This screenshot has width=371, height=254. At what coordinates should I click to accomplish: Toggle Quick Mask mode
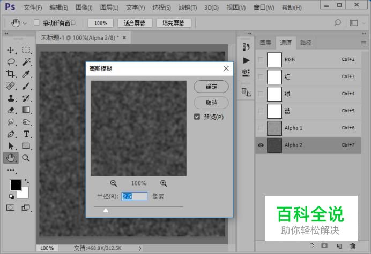[x=10, y=207]
